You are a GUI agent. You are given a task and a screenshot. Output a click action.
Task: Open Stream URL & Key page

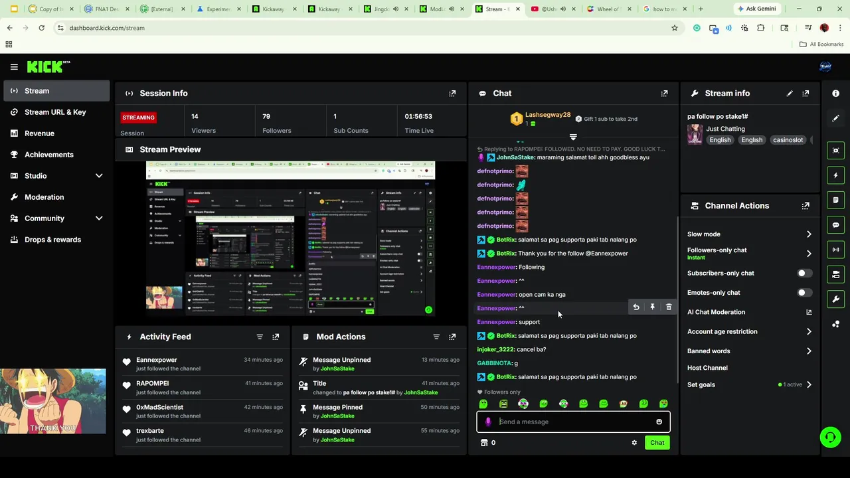pos(56,112)
